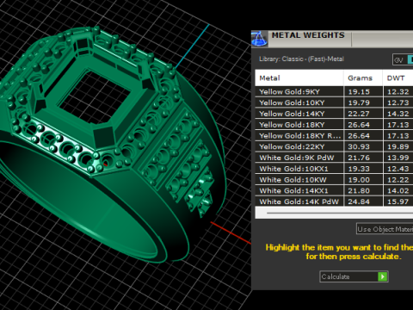413x310 pixels.
Task: Click the Grams column header
Action: (363, 78)
